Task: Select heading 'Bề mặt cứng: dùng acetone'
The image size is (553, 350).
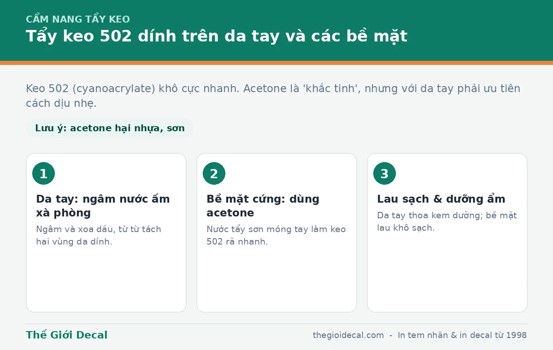Action: (x=263, y=206)
